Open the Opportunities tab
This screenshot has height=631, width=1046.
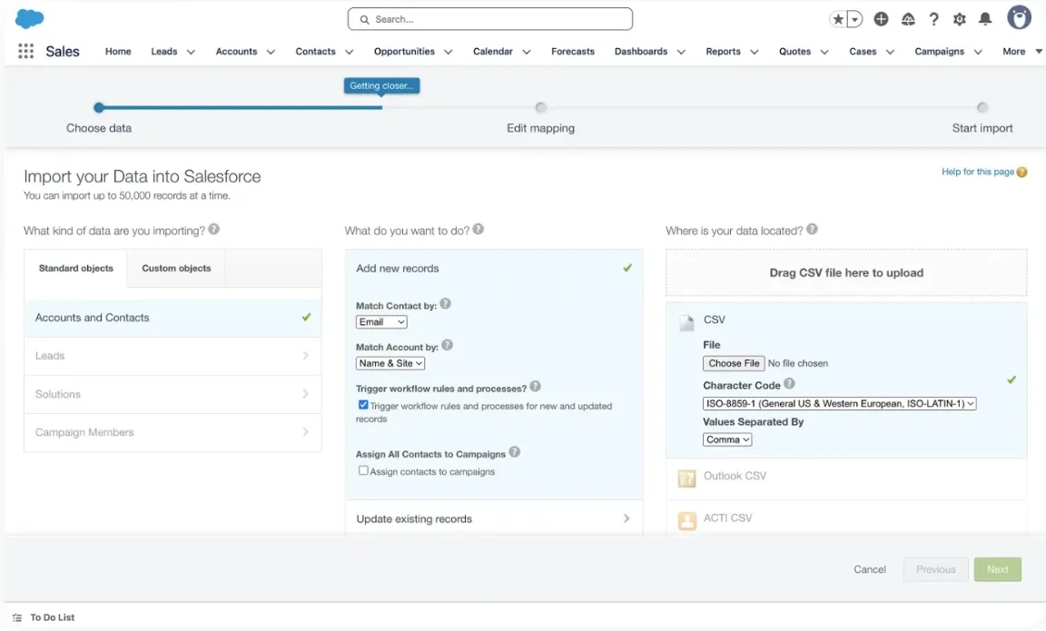tap(404, 52)
